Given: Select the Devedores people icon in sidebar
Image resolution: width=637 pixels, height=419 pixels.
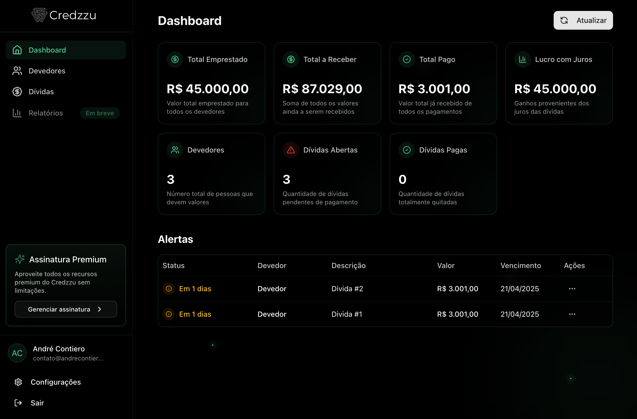Looking at the screenshot, I should tap(17, 71).
